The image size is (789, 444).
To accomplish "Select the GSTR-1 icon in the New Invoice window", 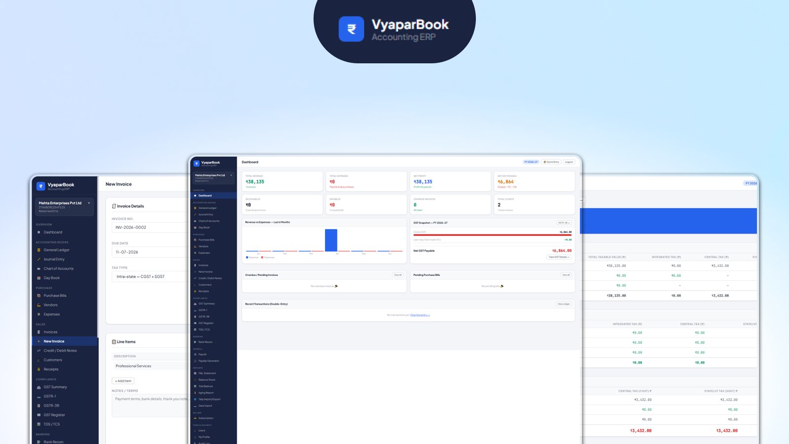I will (x=39, y=397).
